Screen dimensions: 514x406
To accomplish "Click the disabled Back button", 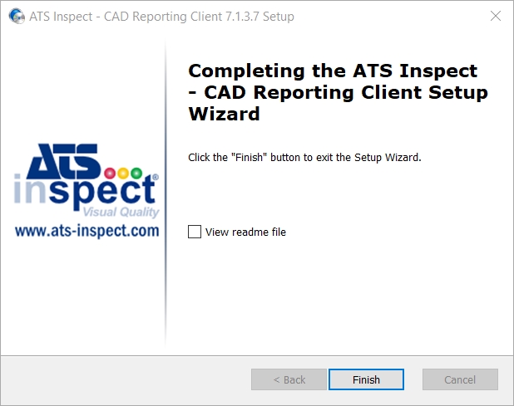I will (x=289, y=379).
